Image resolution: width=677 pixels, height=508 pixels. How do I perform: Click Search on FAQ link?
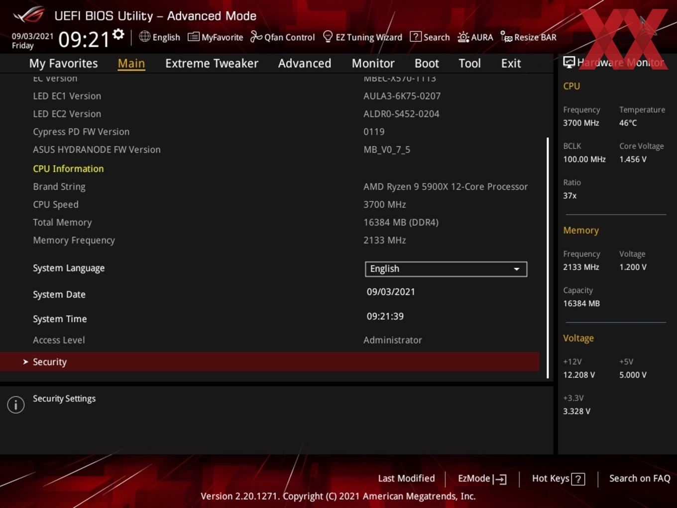(640, 479)
